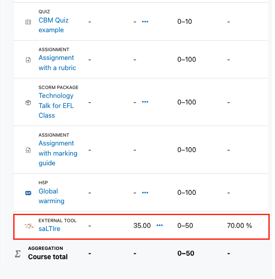Click the quiz icon beside CBM Quiz example
Screen dimensions: 275x279
point(28,22)
